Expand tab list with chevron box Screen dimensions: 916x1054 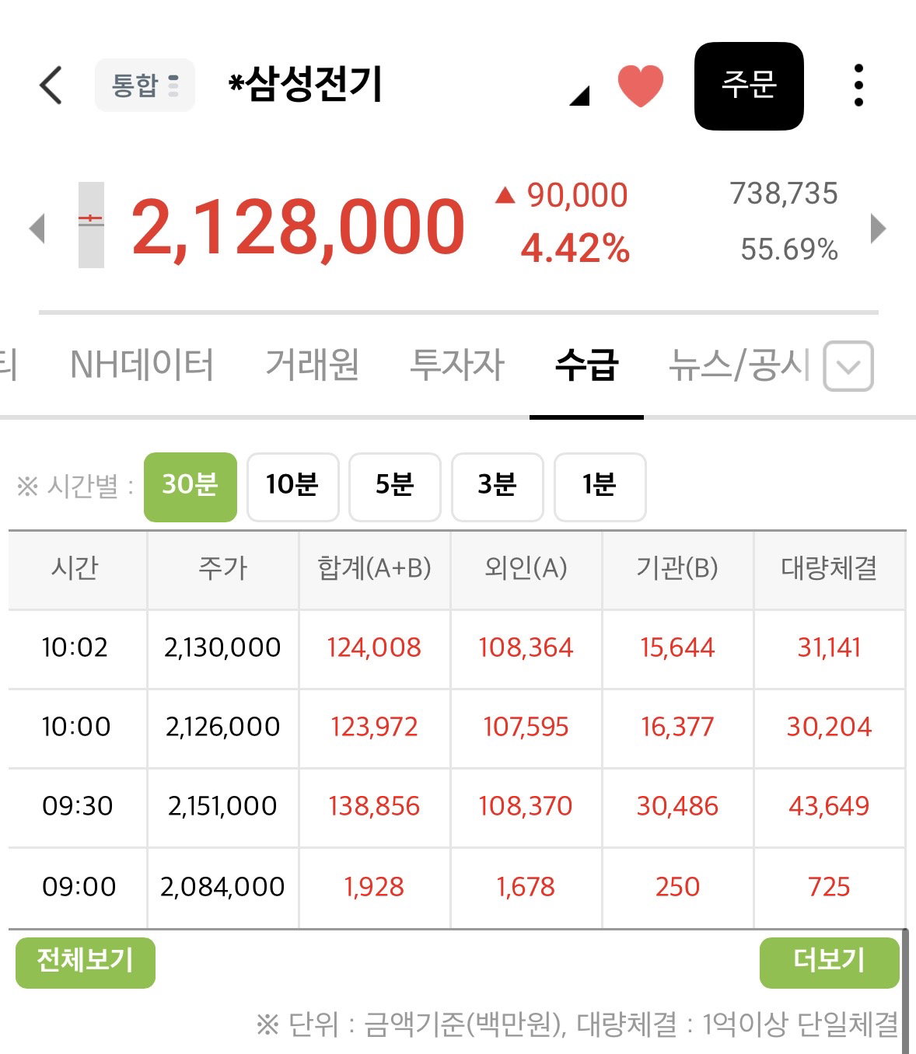tap(848, 366)
